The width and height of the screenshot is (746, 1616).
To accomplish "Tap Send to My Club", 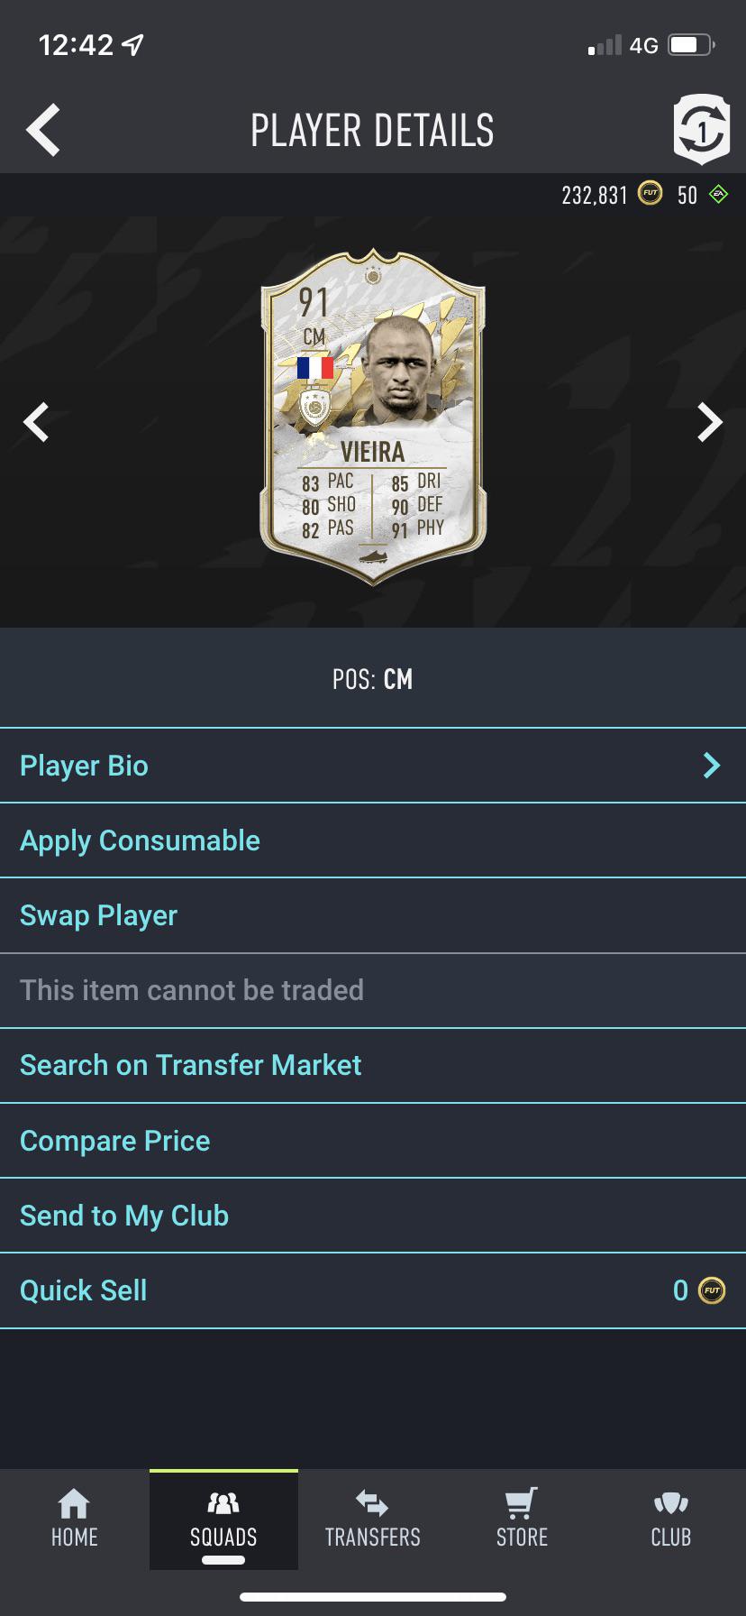I will point(124,1216).
